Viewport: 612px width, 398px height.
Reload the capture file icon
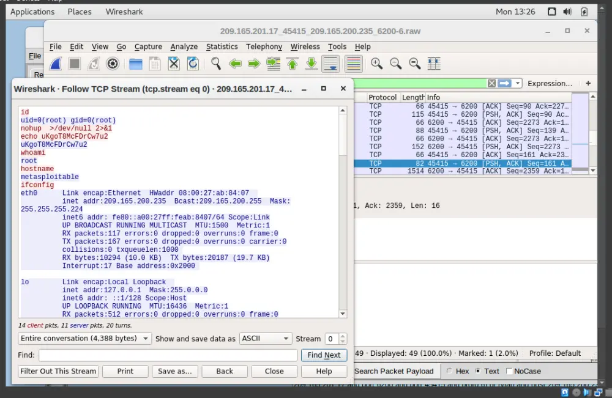(193, 63)
